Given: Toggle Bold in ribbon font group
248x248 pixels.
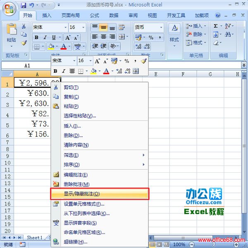Looking at the screenshot, I should [x=36, y=37].
